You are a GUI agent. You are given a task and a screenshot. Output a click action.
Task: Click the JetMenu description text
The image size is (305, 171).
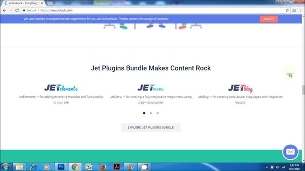[151, 99]
